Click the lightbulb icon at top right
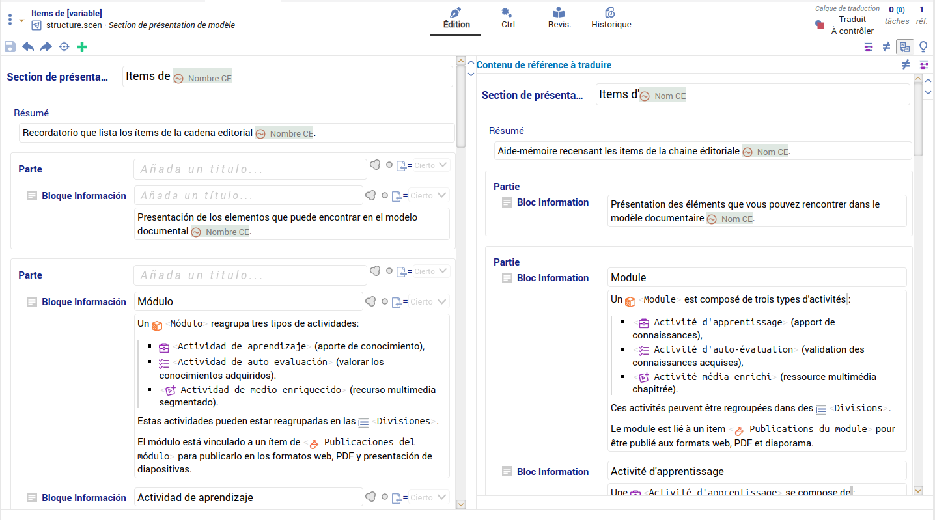 923,47
